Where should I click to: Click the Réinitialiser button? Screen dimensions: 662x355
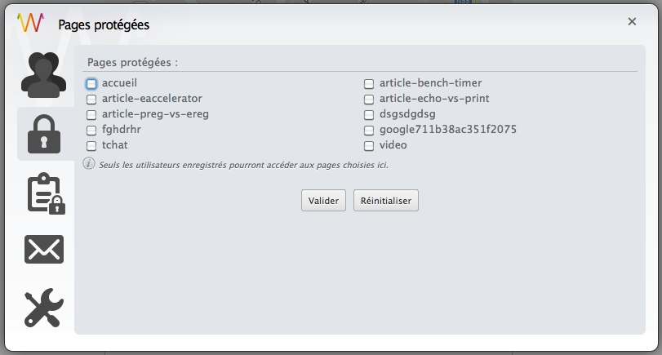pyautogui.click(x=386, y=201)
